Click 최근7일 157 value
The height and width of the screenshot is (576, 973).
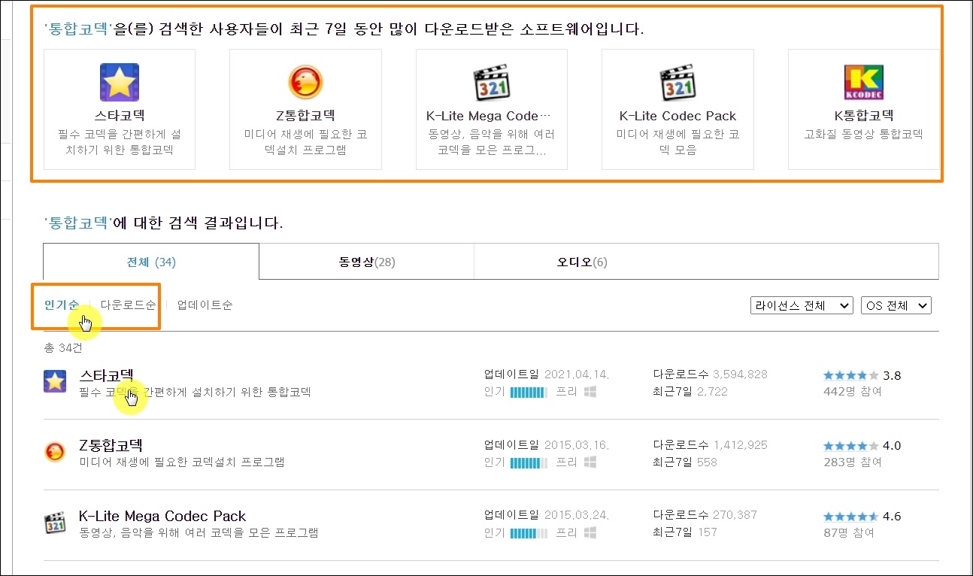[707, 532]
